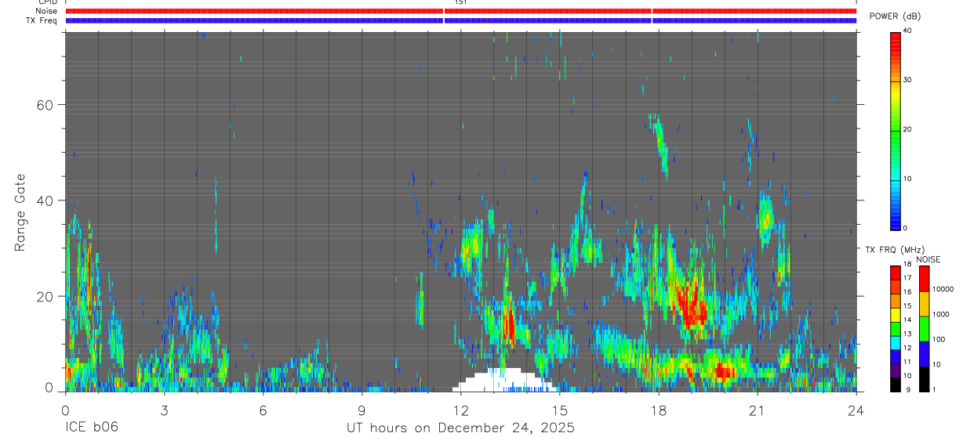Click the "TX Freq" row label at top
Viewport: 963px width, 444px height.
click(42, 20)
